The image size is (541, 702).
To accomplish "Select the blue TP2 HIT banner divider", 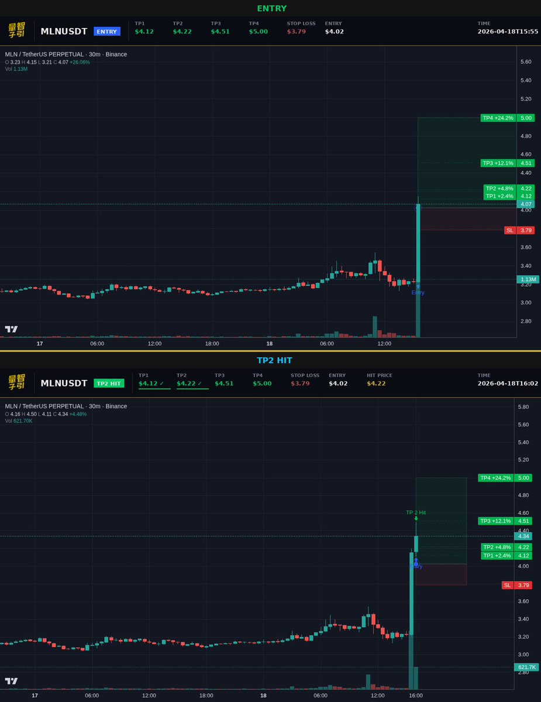I will 274,360.
